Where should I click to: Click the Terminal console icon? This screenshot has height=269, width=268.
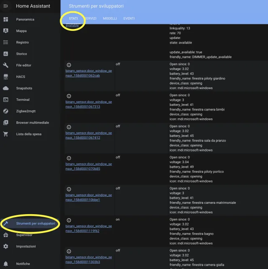coord(6,100)
